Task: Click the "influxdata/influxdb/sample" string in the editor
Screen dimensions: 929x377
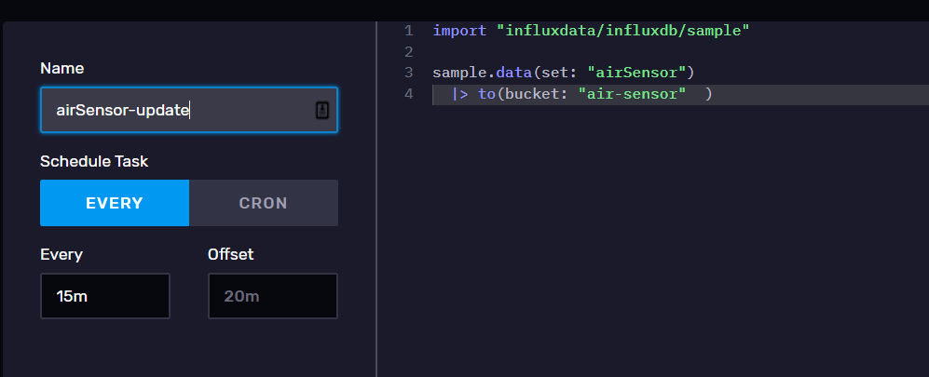Action: [623, 31]
